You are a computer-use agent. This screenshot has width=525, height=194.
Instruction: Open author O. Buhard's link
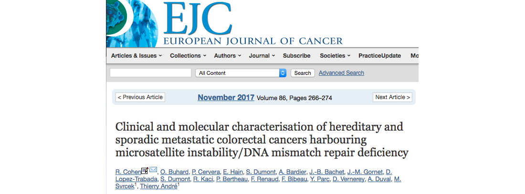[x=174, y=172]
